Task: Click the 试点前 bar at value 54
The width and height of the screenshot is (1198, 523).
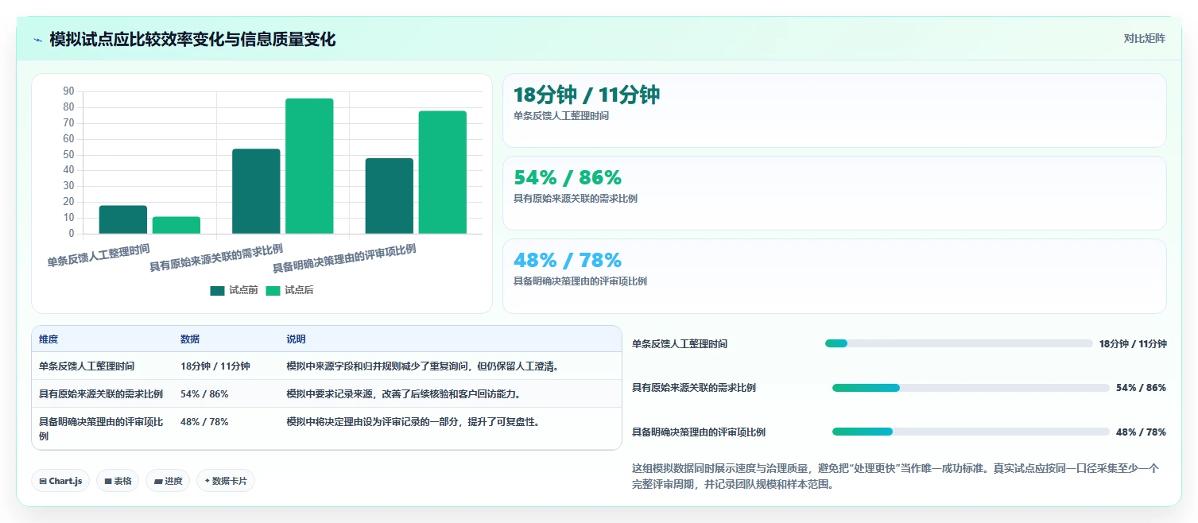Action: click(256, 192)
